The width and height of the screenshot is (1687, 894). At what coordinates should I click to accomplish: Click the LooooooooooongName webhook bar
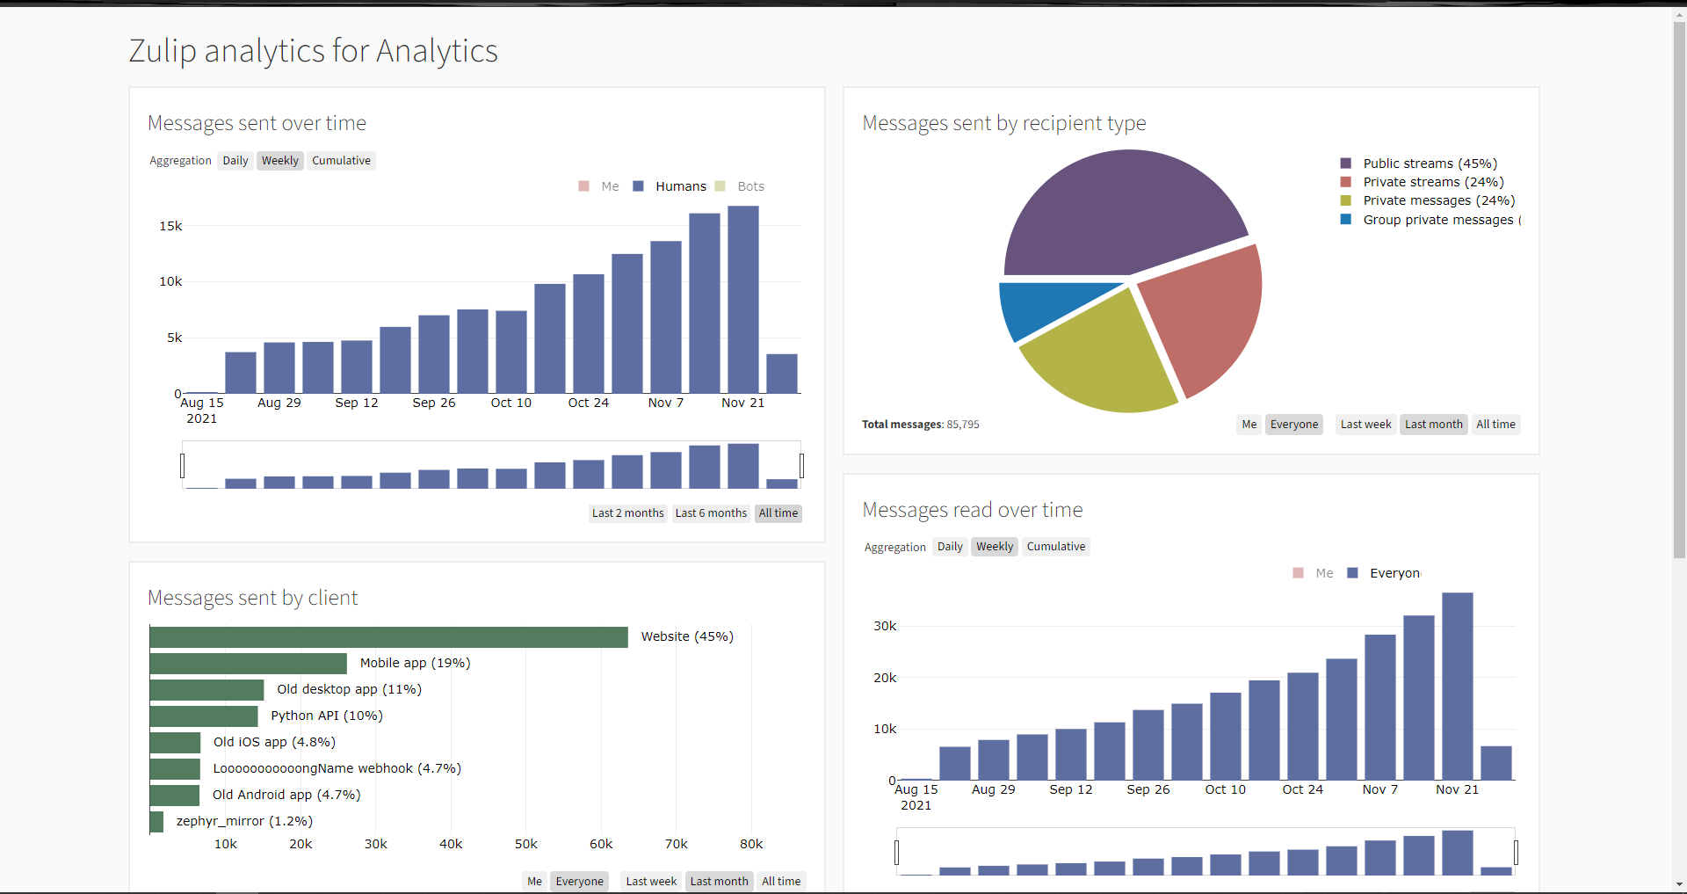click(175, 769)
